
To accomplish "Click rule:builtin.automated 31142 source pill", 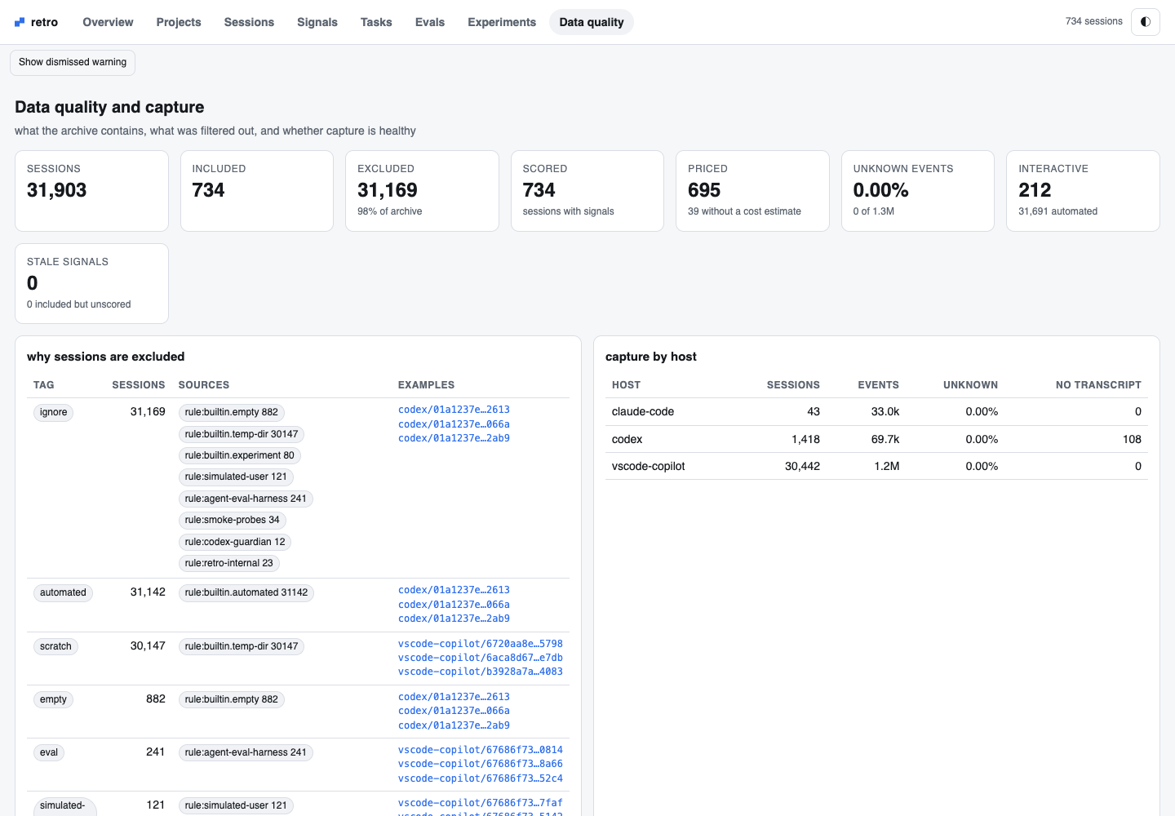I will pyautogui.click(x=246, y=592).
